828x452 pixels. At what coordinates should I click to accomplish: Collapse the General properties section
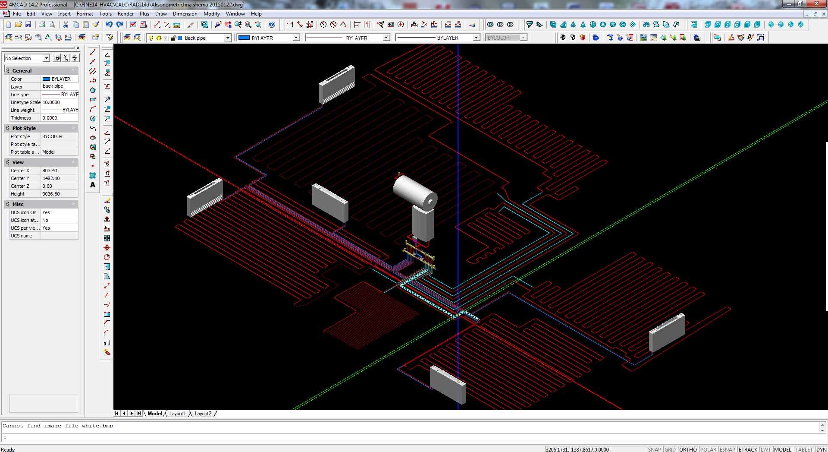(73, 71)
